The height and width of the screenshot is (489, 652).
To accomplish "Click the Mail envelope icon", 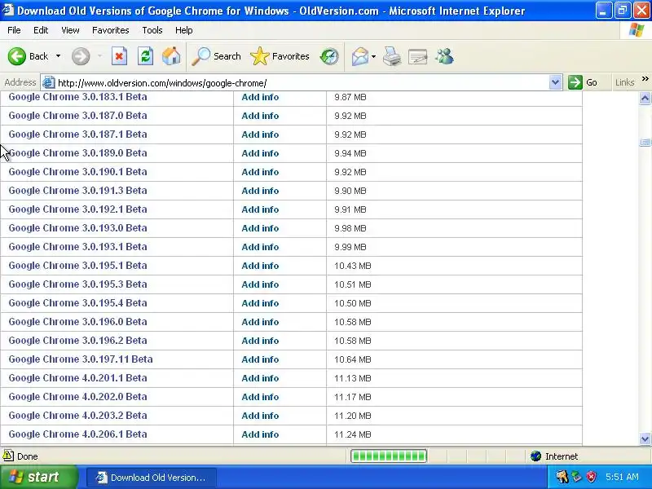I will (x=359, y=56).
